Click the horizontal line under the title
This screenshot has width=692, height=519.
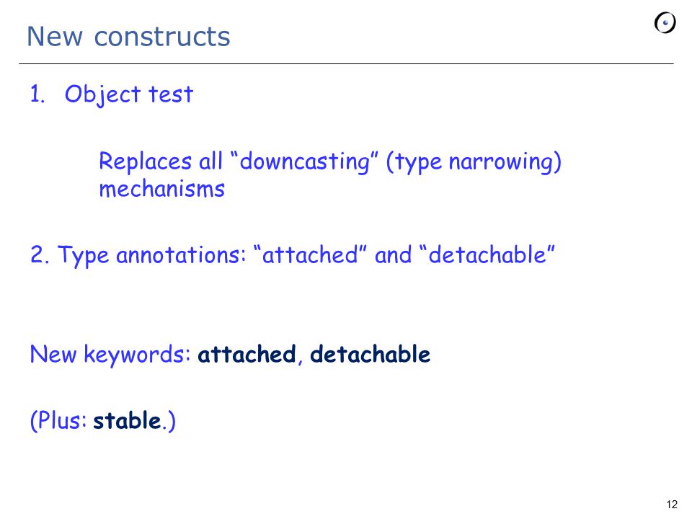click(346, 64)
